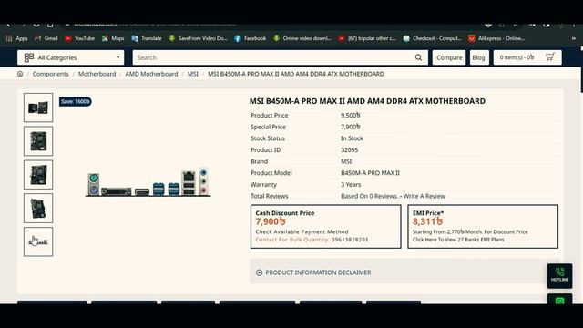This screenshot has height=328, width=583.
Task: Click the main rear I/O product image
Action: coord(148,182)
